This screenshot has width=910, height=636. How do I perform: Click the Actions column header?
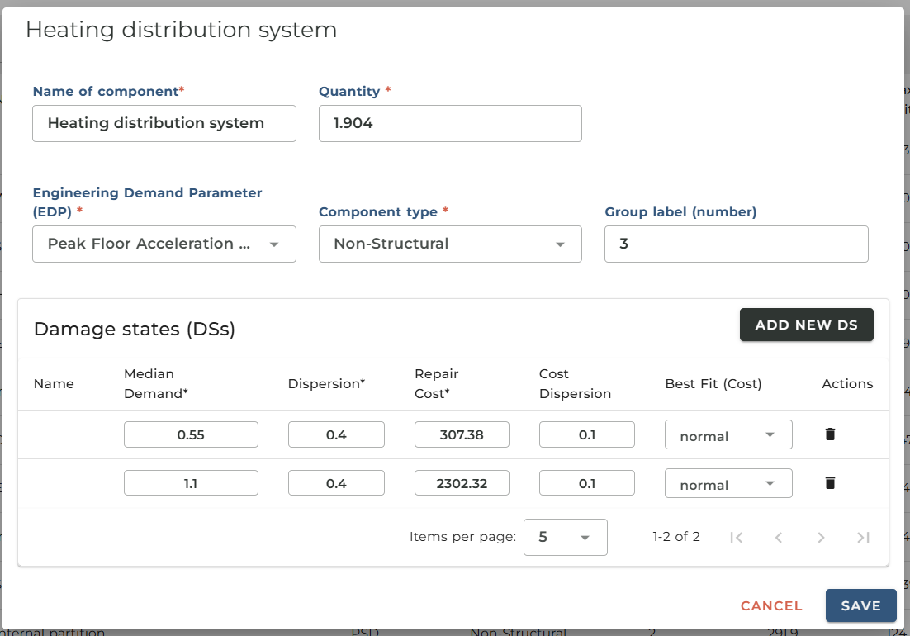click(x=847, y=383)
